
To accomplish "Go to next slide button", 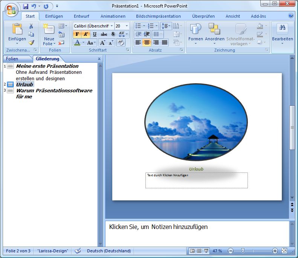I will (292, 210).
